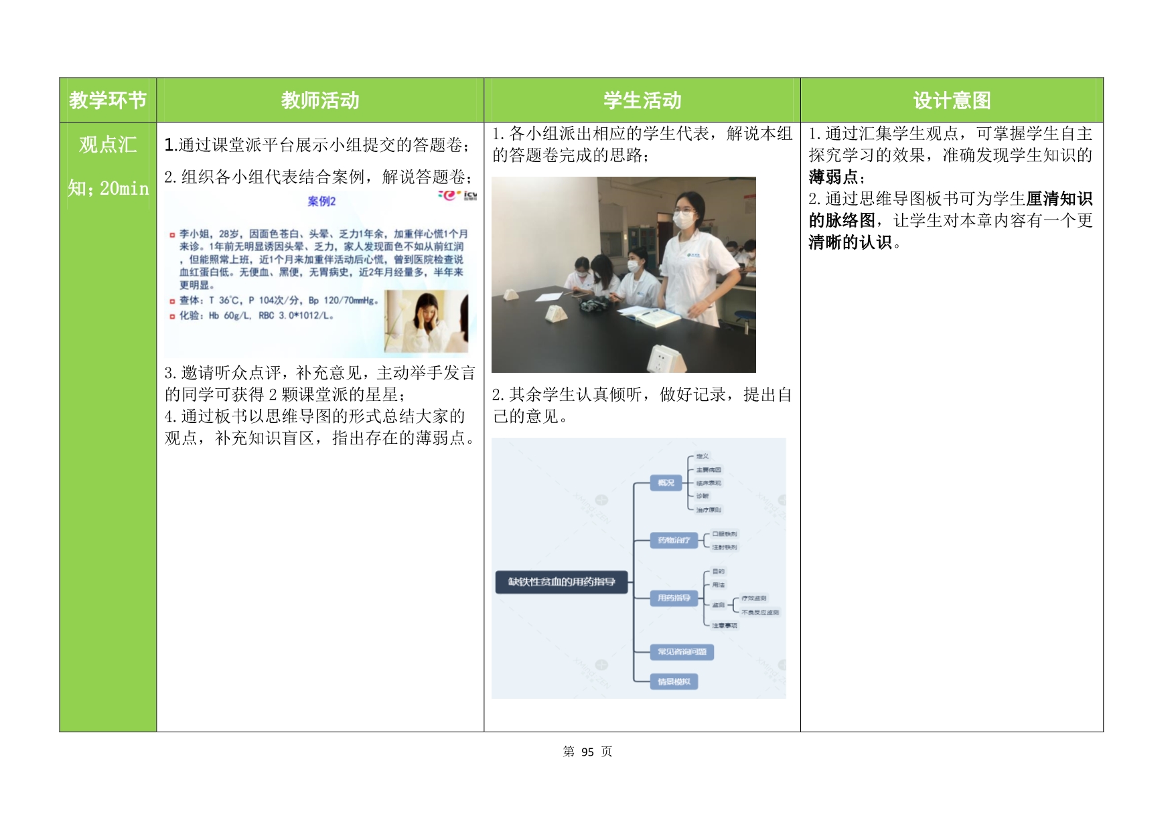Click the 不良反应监测 leaf node
Screen dimensions: 1174x830
(760, 612)
